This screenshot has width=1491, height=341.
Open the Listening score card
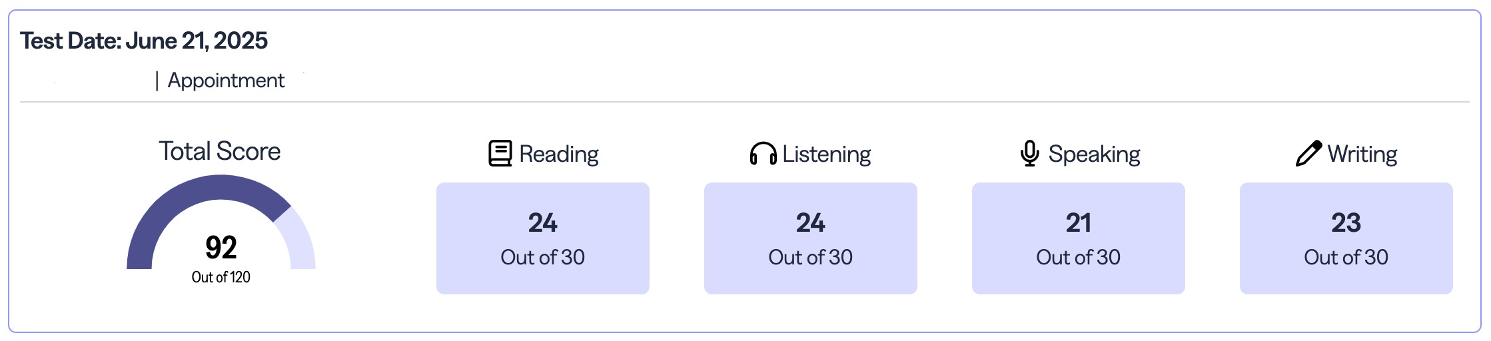pyautogui.click(x=810, y=238)
